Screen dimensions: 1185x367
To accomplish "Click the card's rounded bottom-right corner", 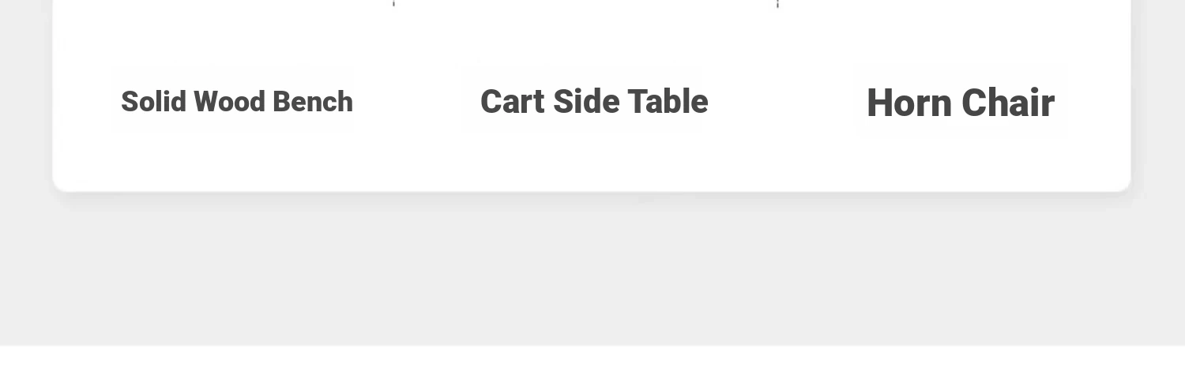I will pos(1123,184).
